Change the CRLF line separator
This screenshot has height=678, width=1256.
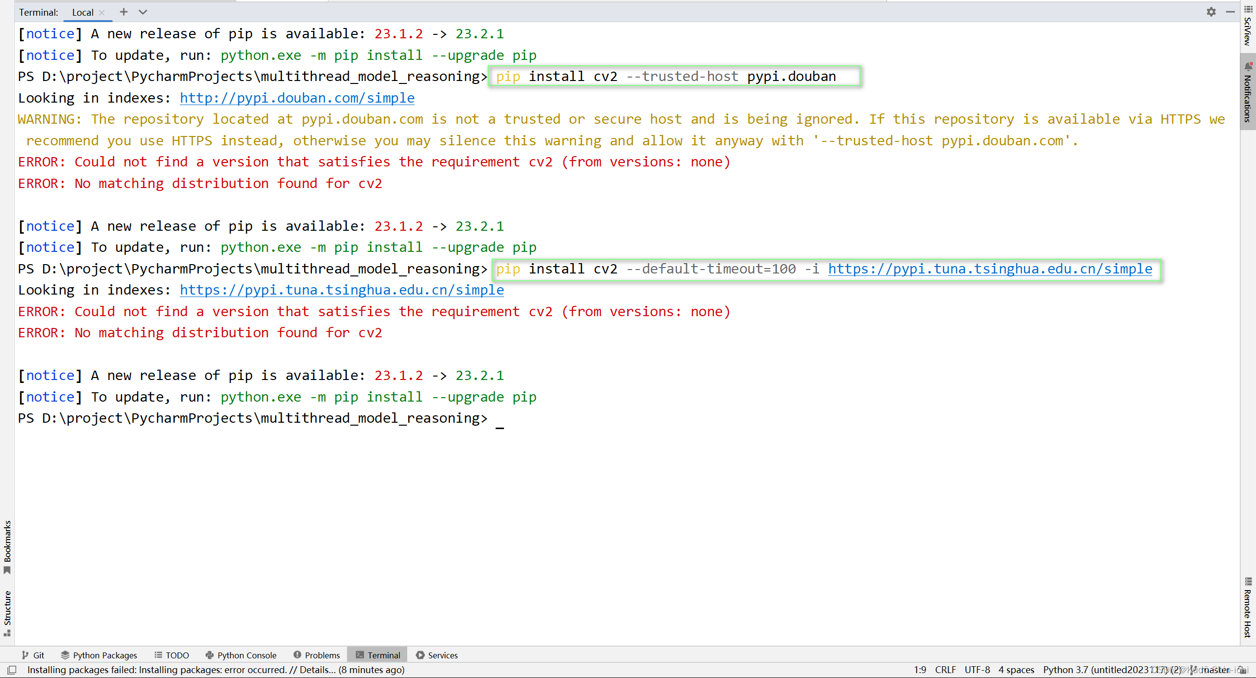pyautogui.click(x=945, y=670)
